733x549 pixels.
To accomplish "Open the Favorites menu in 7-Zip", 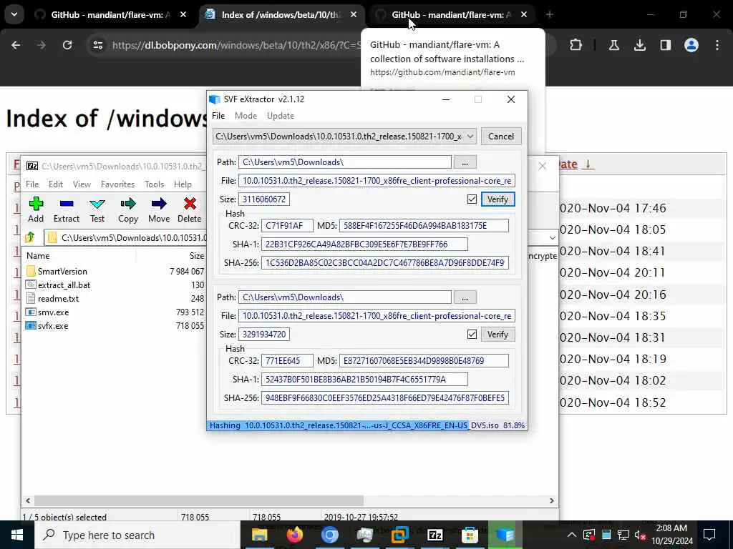I will pos(118,184).
